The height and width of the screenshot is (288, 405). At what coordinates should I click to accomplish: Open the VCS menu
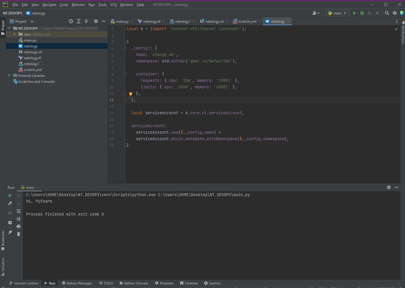113,4
